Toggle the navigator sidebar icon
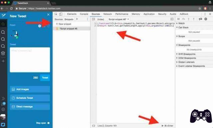 (94, 19)
